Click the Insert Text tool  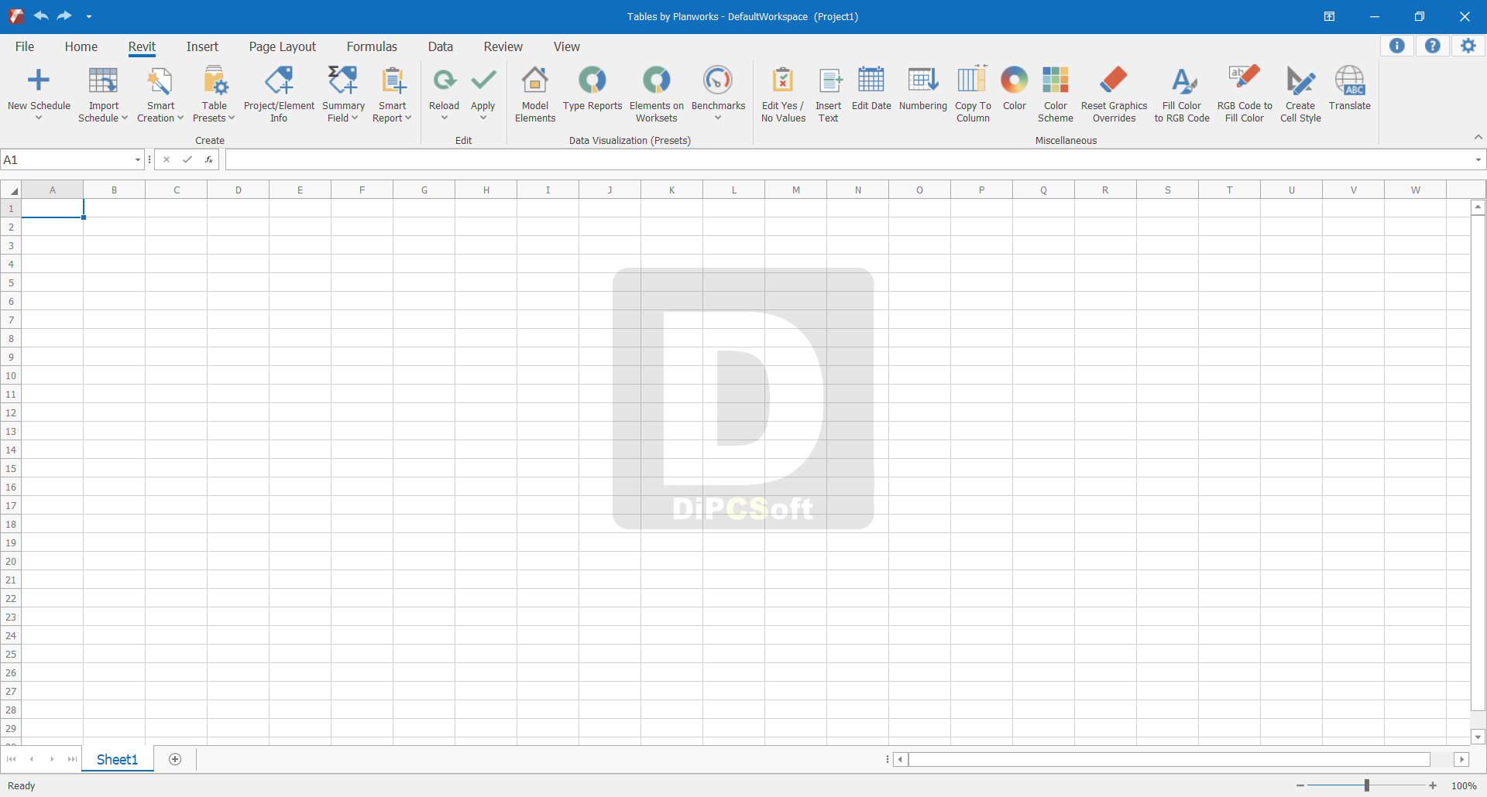coord(828,94)
